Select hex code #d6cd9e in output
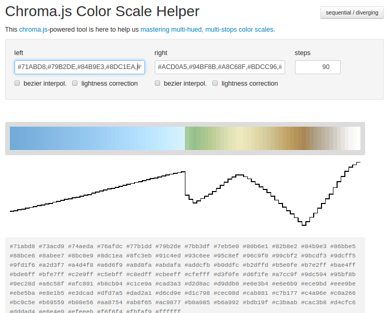 tap(168, 293)
